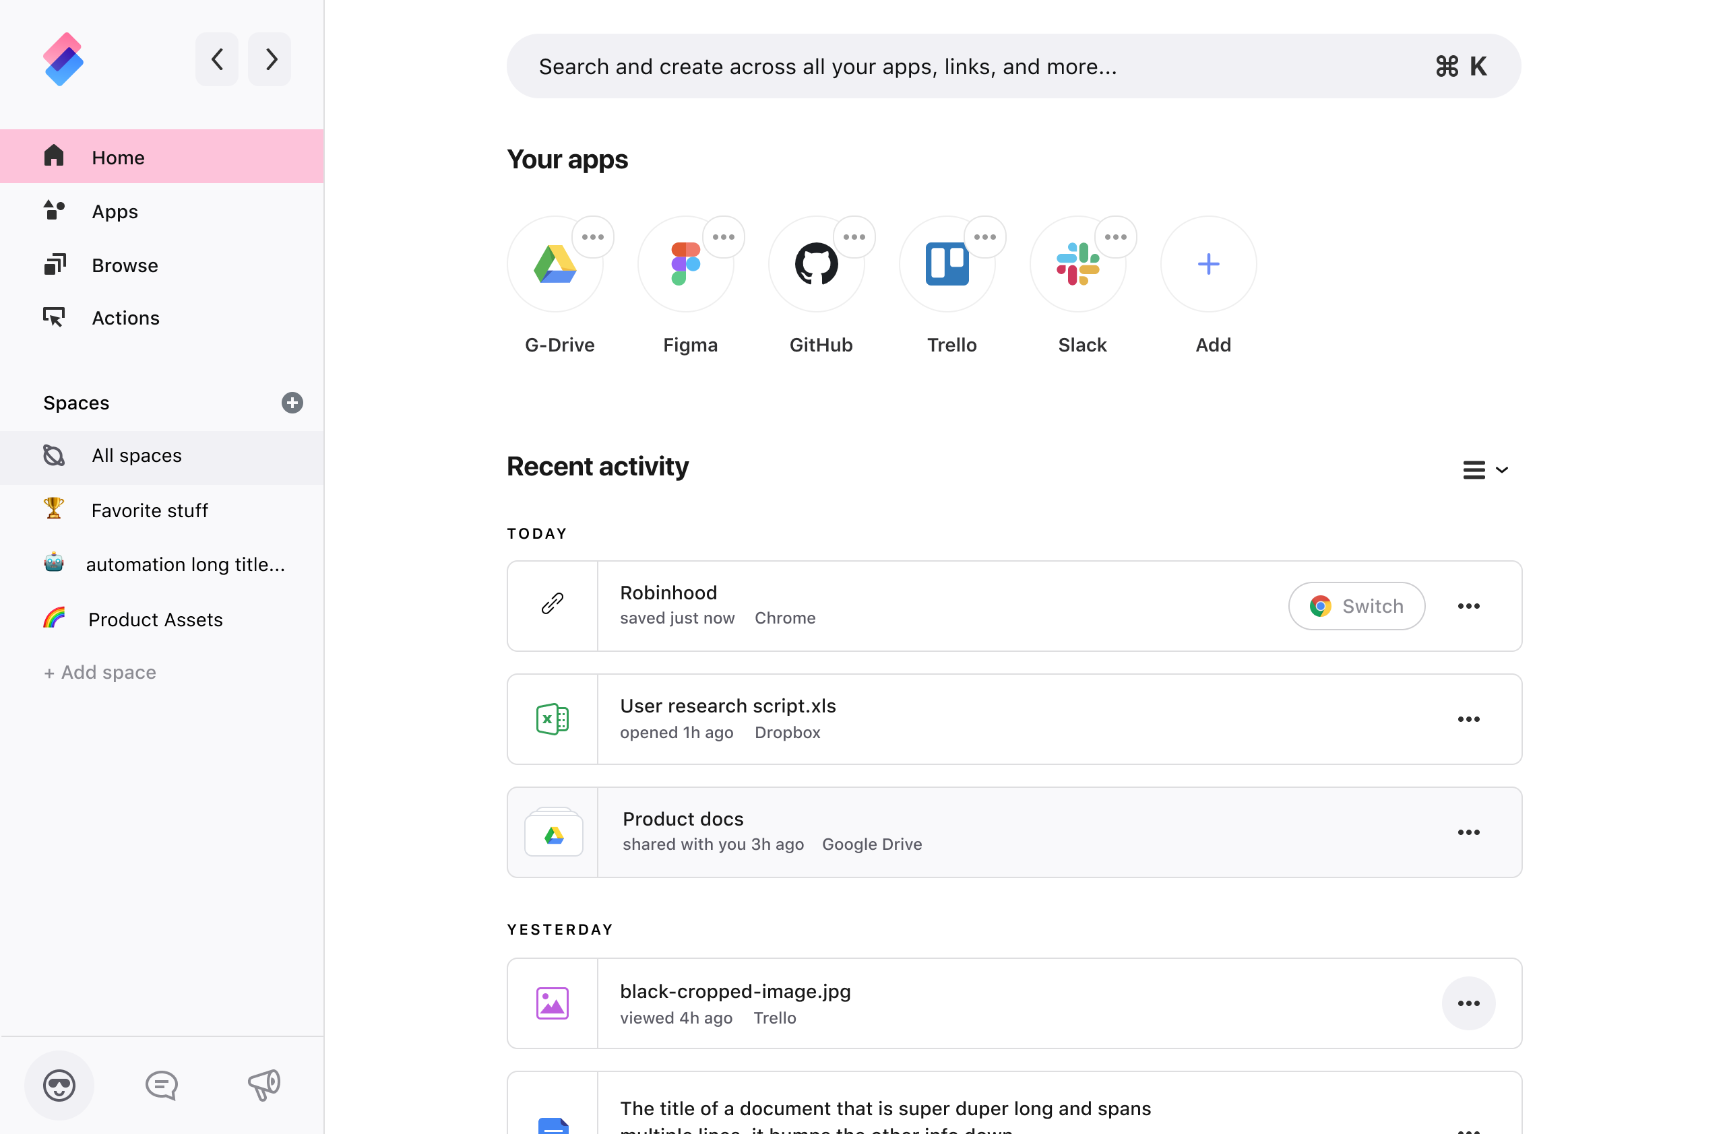This screenshot has width=1725, height=1134.
Task: Open the GitHub app icon
Action: pyautogui.click(x=817, y=265)
